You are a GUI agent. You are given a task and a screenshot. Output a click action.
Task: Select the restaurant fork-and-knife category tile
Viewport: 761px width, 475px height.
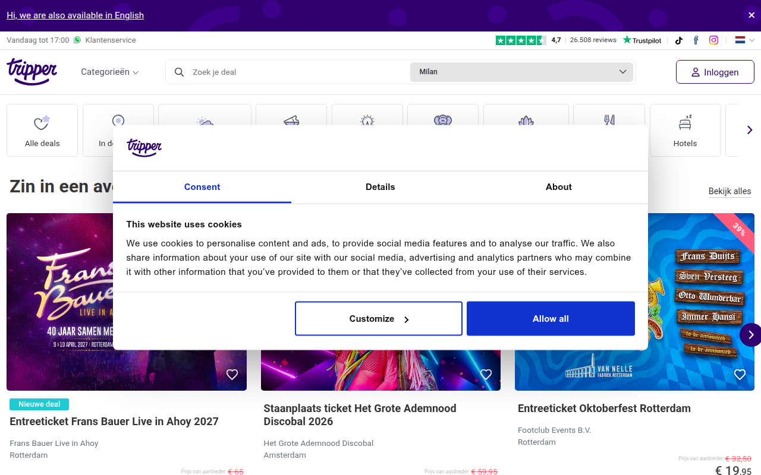click(609, 115)
